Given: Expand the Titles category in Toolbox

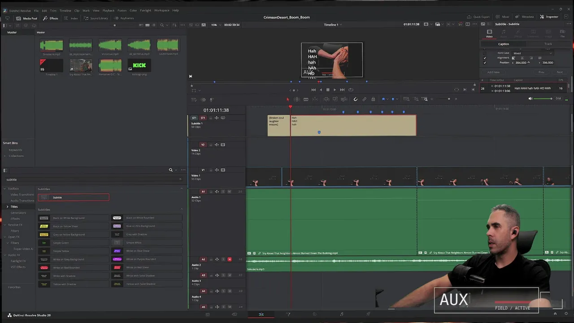Looking at the screenshot, I should [x=7, y=207].
